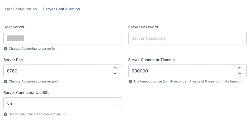Decrement the Server Connector Timeout value
This screenshot has height=124, width=250.
click(x=239, y=73)
